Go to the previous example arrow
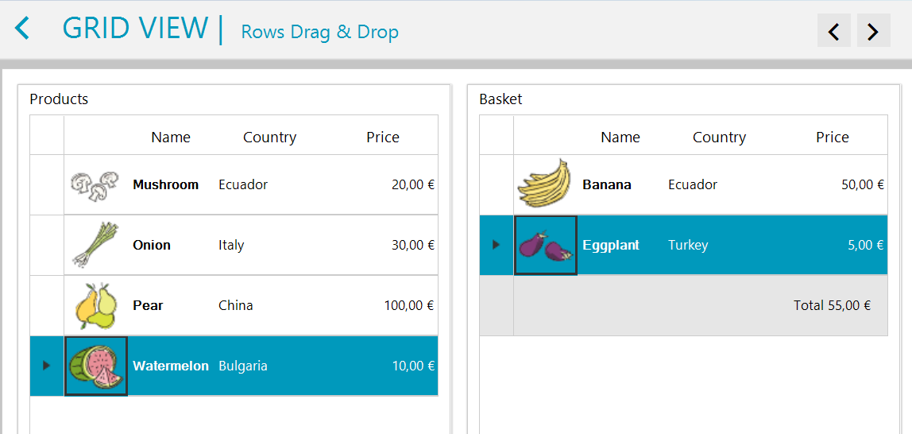Screen dimensions: 912x434 point(833,31)
